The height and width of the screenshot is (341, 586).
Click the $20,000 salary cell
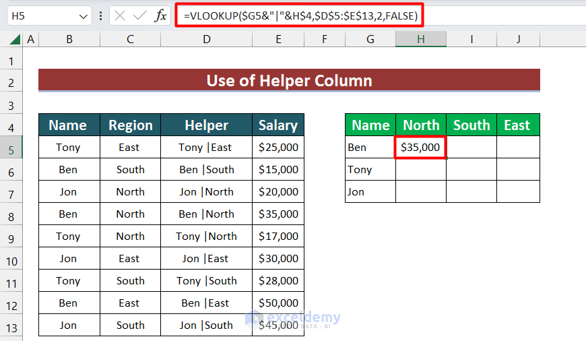278,191
